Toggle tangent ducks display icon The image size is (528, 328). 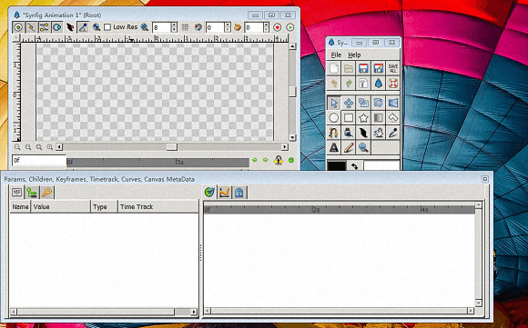pos(44,27)
